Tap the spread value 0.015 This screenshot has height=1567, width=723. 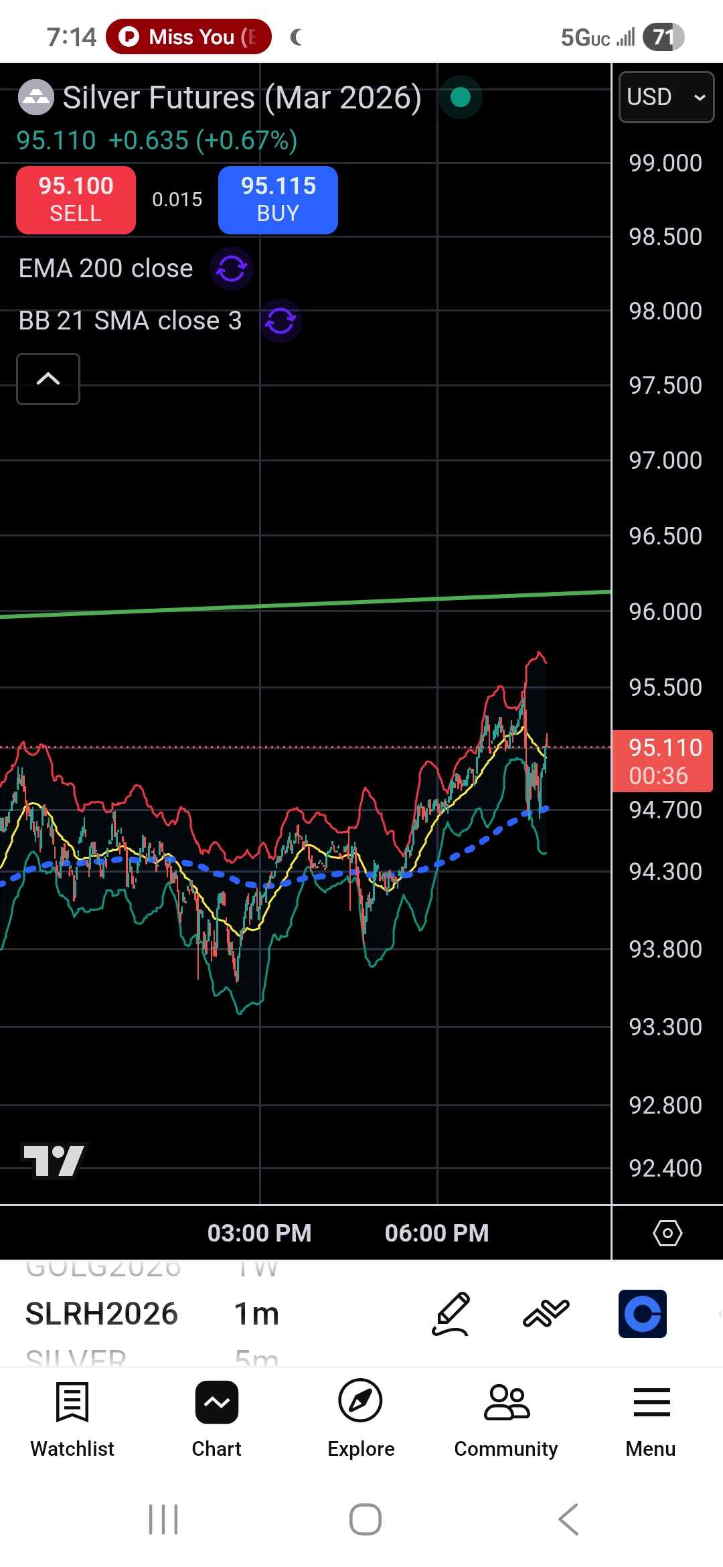pos(177,200)
